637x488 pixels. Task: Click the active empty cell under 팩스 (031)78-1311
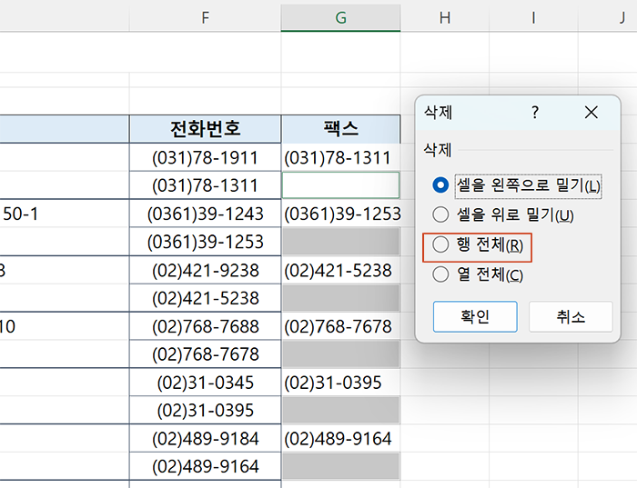(340, 185)
